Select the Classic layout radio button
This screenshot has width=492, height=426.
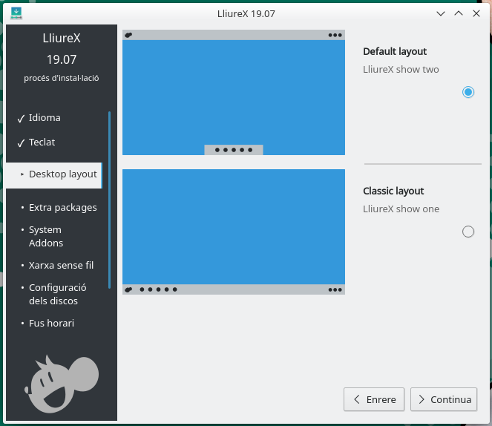(x=468, y=232)
